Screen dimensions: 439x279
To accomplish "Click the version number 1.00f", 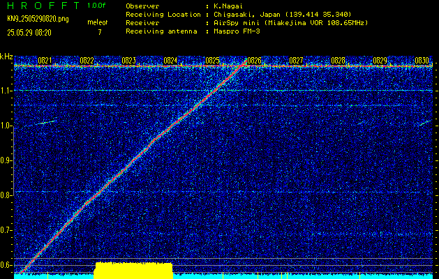I will pyautogui.click(x=96, y=6).
